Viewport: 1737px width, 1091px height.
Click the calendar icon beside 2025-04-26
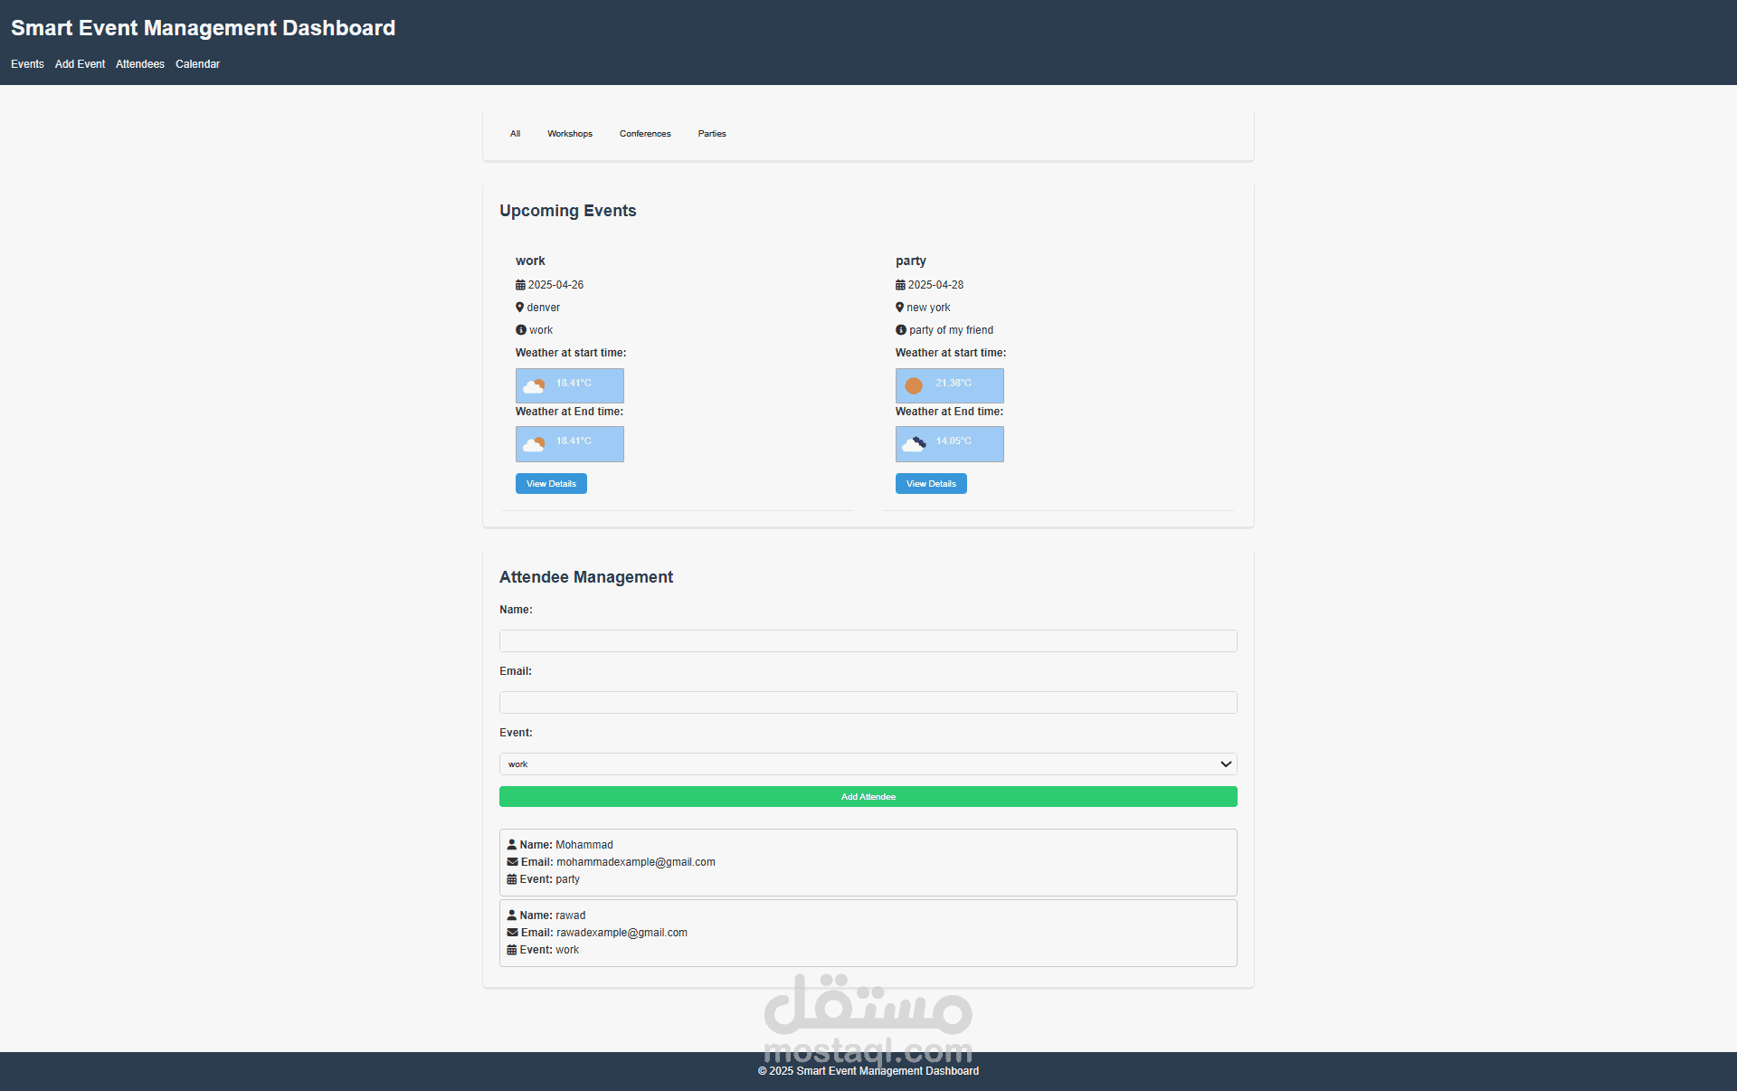[520, 285]
